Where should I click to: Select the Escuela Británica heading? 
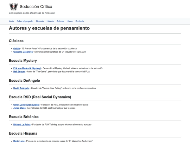[x=24, y=117]
